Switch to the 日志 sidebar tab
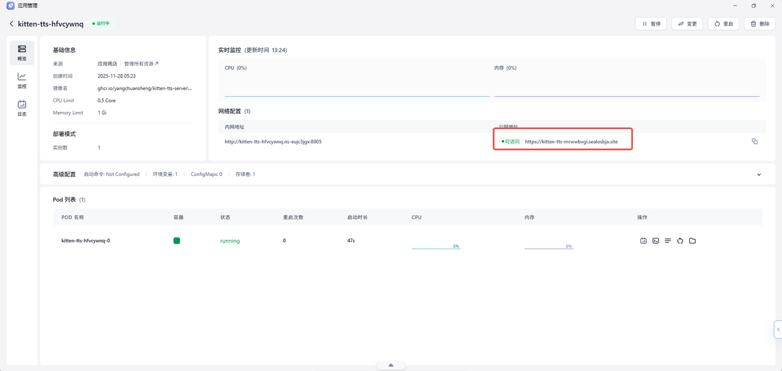 tap(22, 108)
